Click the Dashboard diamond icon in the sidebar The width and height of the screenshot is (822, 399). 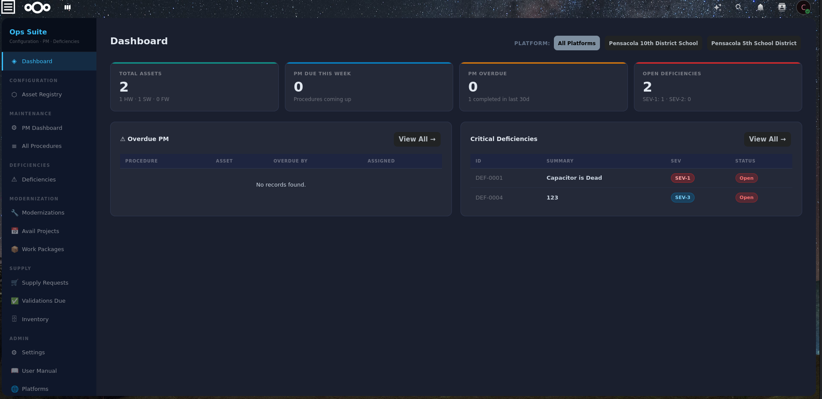(14, 61)
